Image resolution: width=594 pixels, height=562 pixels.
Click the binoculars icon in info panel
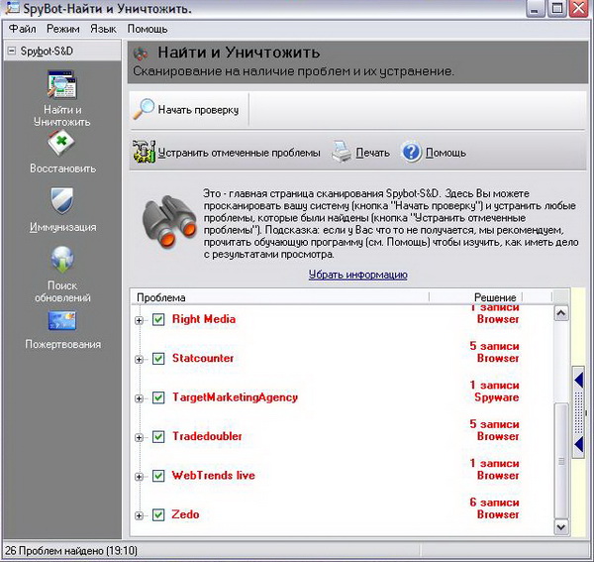pyautogui.click(x=169, y=221)
